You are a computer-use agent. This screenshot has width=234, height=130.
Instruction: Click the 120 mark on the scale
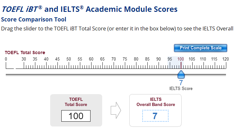pos(226,60)
